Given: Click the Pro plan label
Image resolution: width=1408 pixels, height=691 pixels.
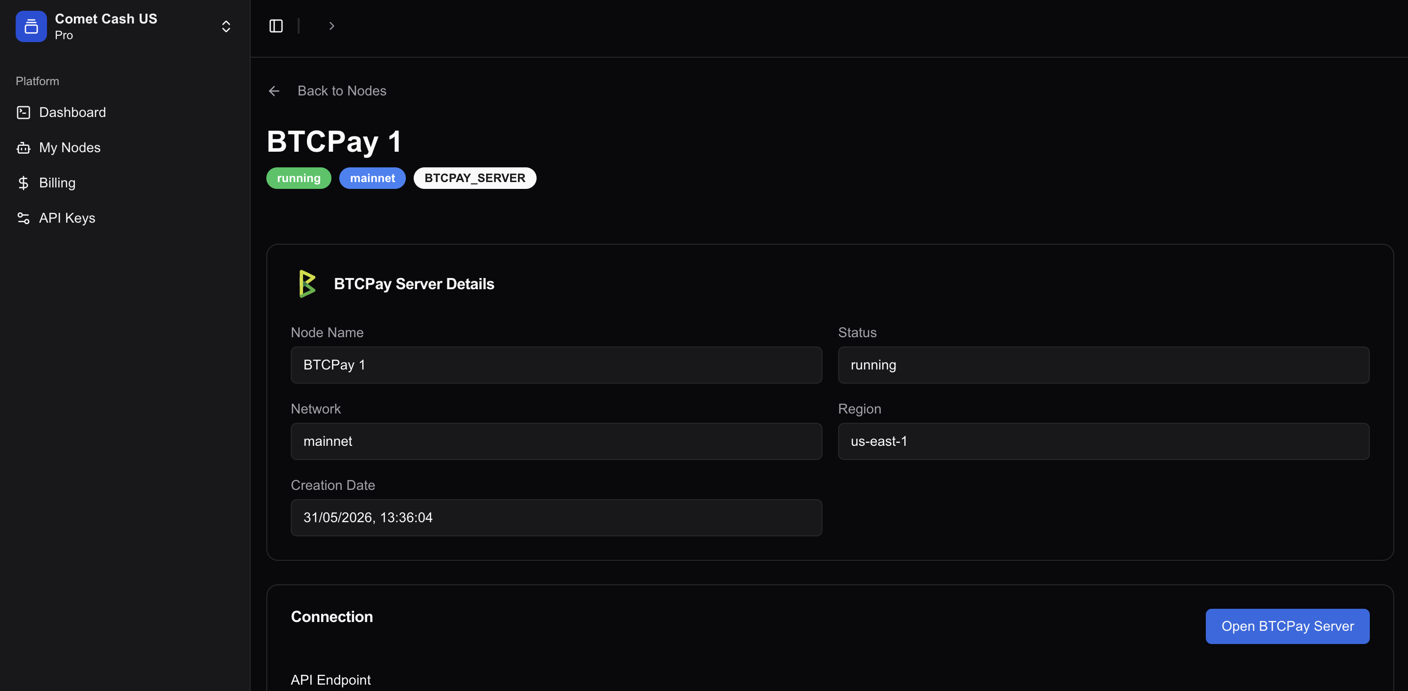Looking at the screenshot, I should tap(64, 36).
